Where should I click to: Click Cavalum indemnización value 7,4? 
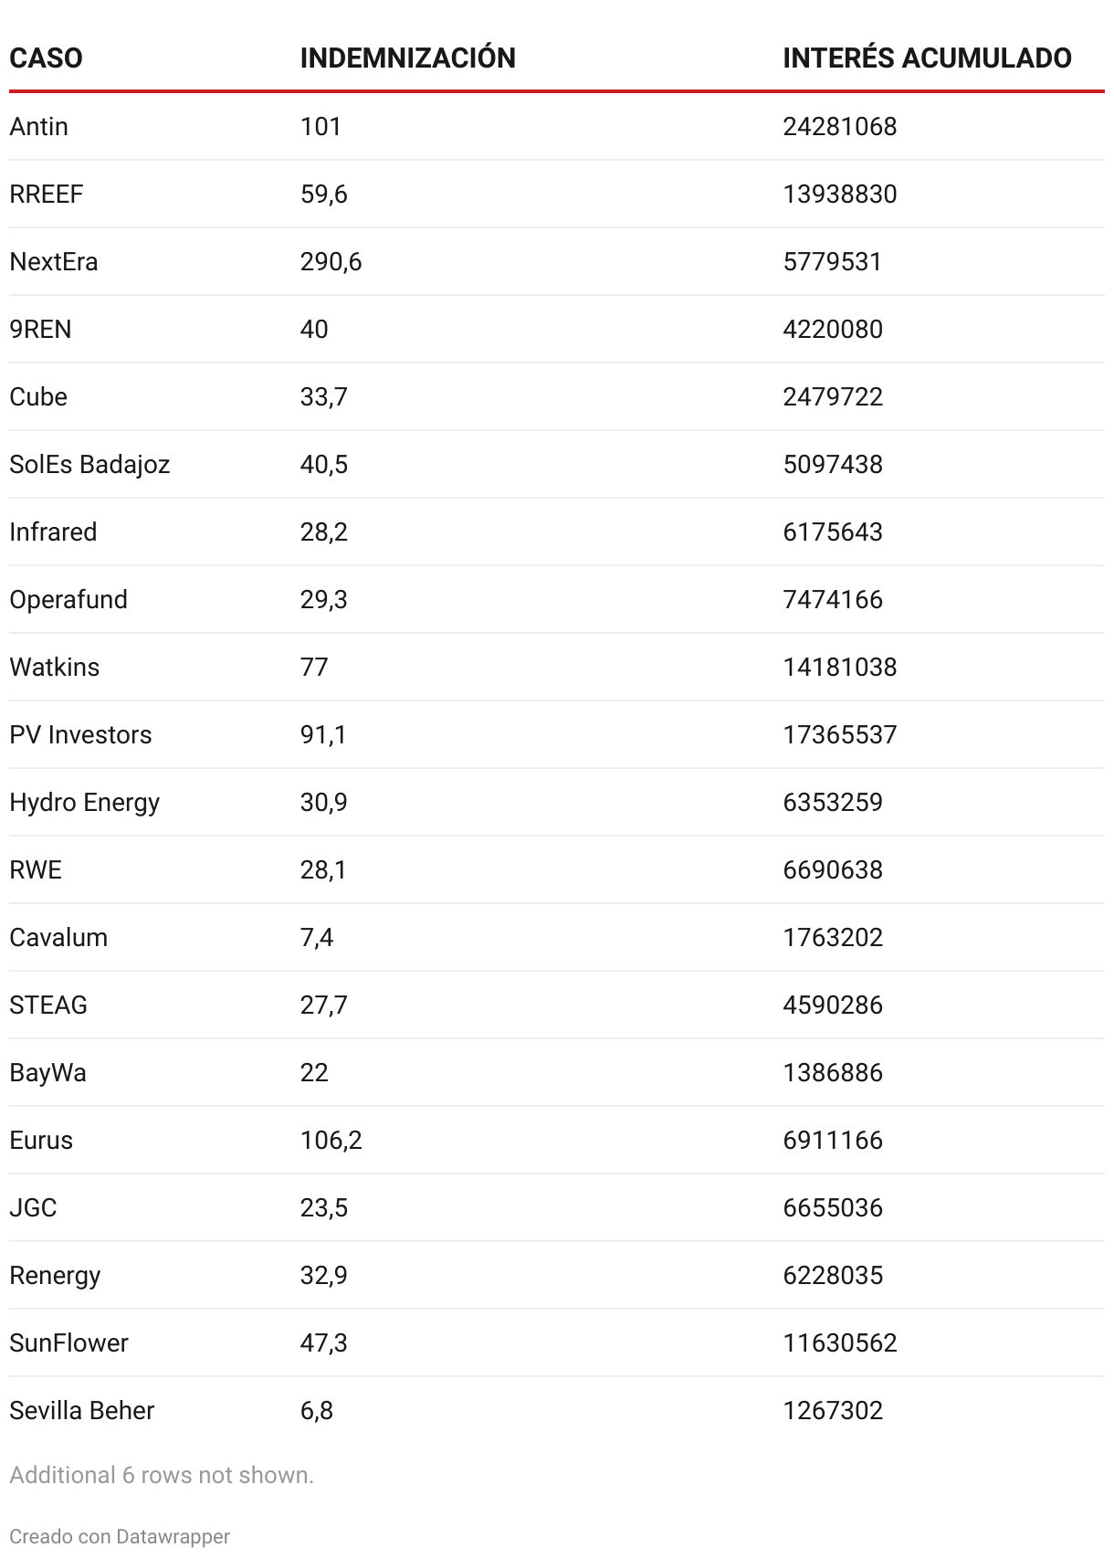(x=316, y=938)
